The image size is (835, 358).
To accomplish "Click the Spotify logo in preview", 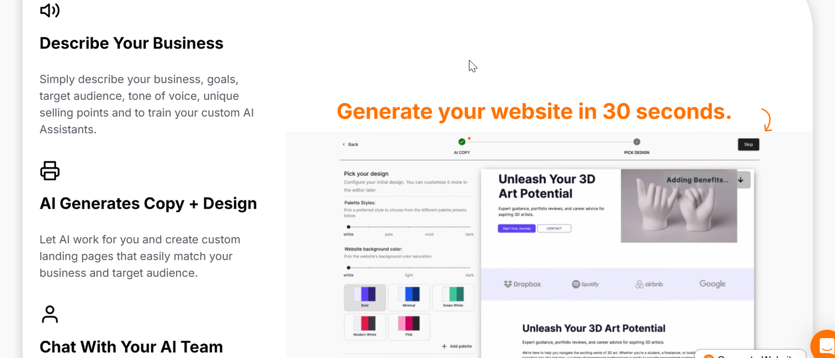I will coord(585,284).
